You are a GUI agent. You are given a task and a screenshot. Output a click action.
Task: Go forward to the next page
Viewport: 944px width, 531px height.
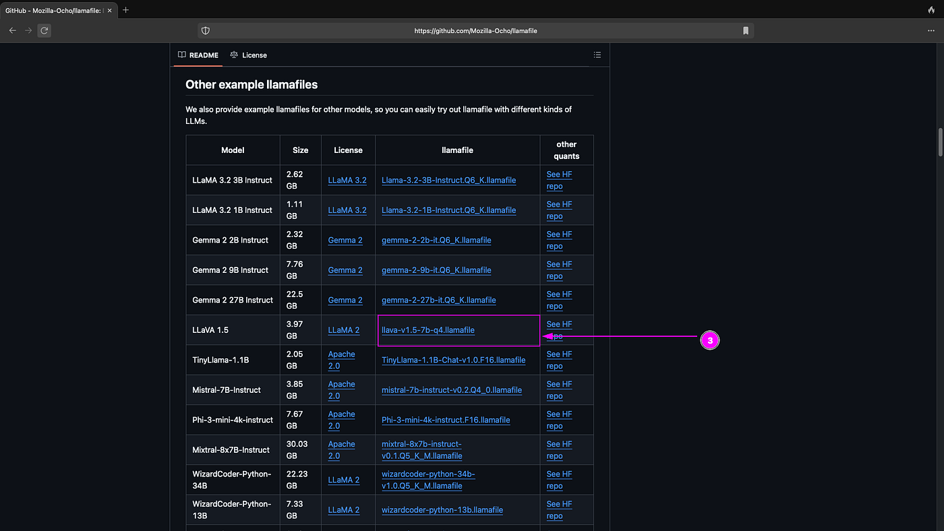click(x=28, y=30)
